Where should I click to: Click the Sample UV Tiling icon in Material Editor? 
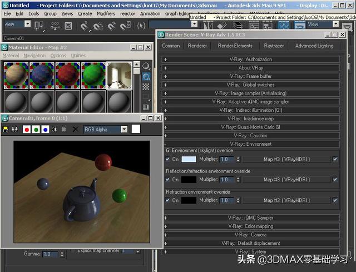[146, 97]
